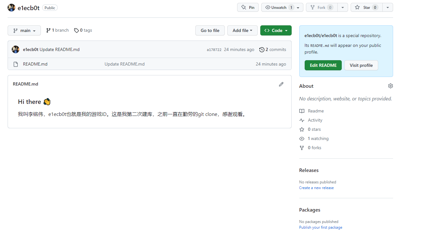Open commit hash a170722
Viewport: 447px width, 235px height.
click(x=214, y=50)
